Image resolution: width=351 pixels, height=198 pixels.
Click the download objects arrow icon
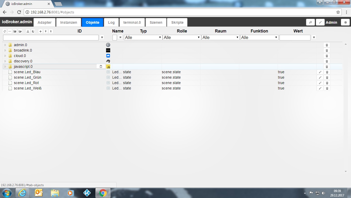51,31
